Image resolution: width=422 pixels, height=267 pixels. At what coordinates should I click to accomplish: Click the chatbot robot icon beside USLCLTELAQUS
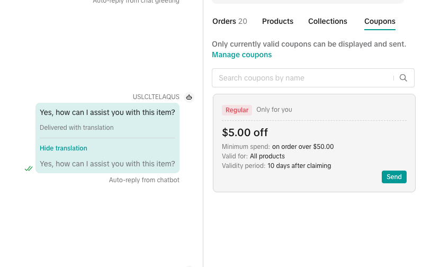189,97
